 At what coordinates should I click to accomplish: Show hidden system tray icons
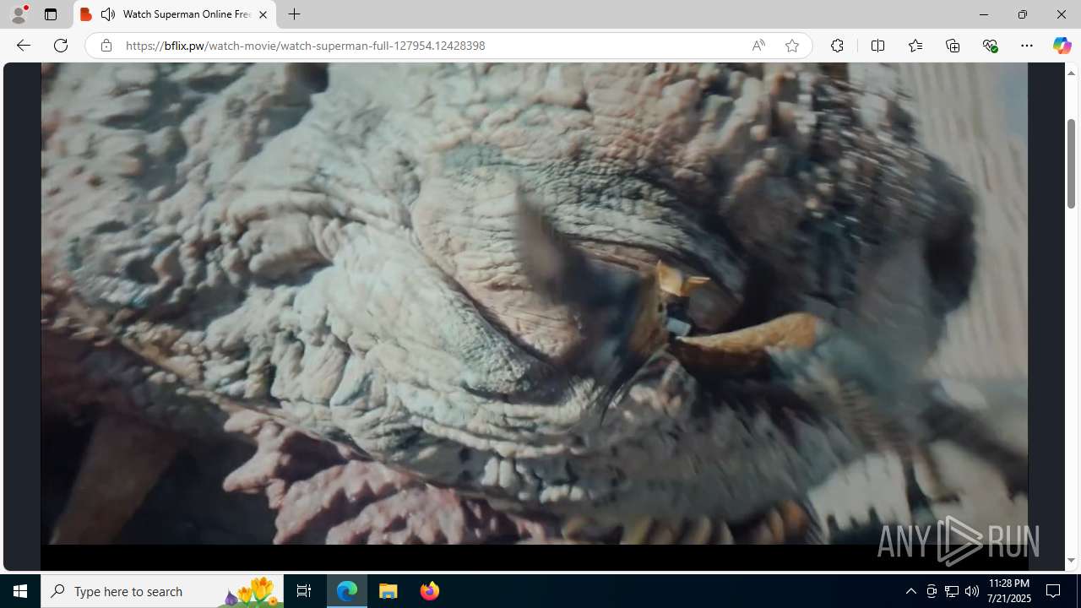[x=910, y=591]
